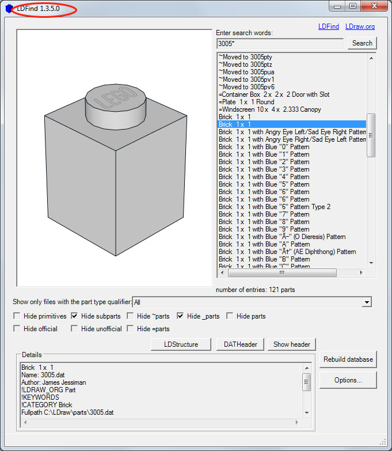392x451 pixels.
Task: Click results list horizontal scrollbar thumb
Action: [282, 272]
